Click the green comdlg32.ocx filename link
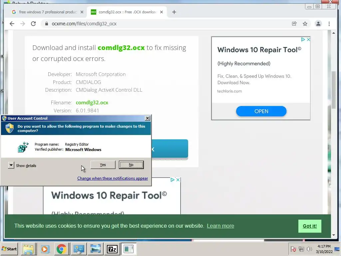Screen dimensions: 341x256 tap(92, 103)
